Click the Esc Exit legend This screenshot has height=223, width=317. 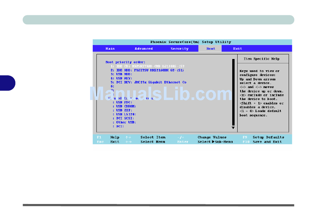click(x=108, y=142)
